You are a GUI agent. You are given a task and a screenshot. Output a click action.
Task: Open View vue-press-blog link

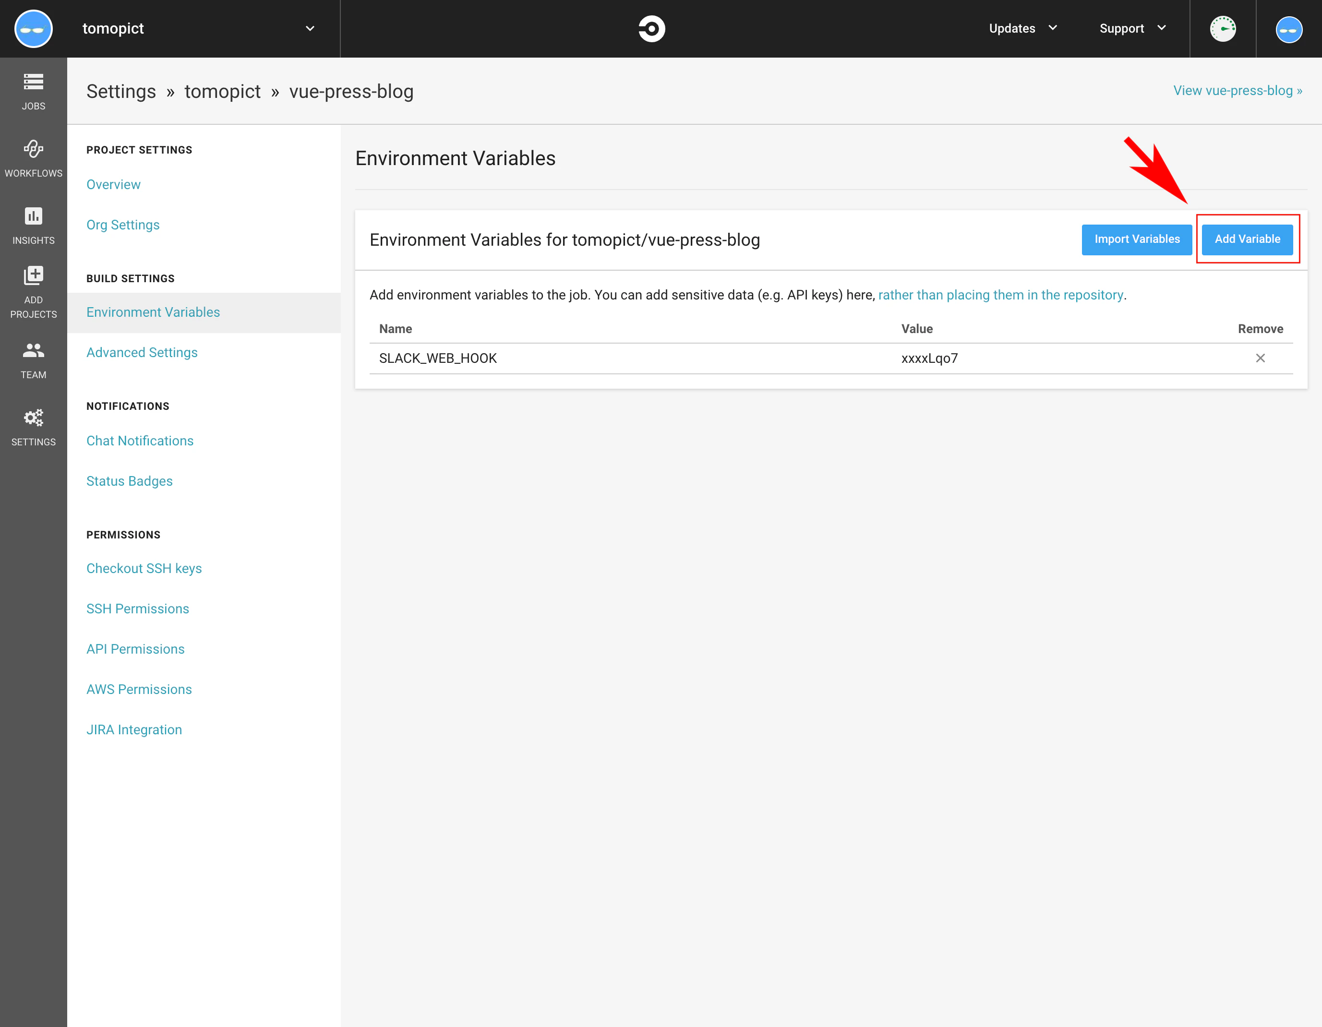coord(1237,91)
